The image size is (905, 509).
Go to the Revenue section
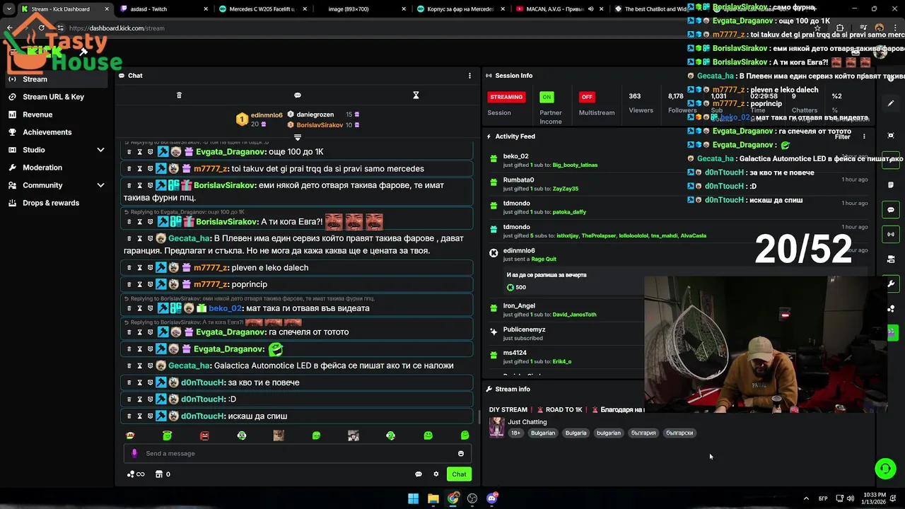pyautogui.click(x=37, y=115)
